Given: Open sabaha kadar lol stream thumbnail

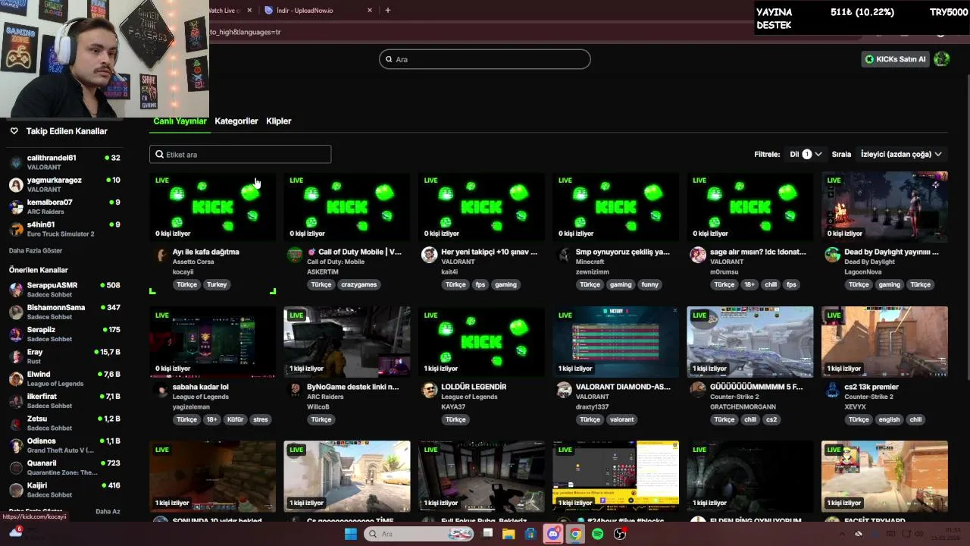Looking at the screenshot, I should tap(212, 342).
